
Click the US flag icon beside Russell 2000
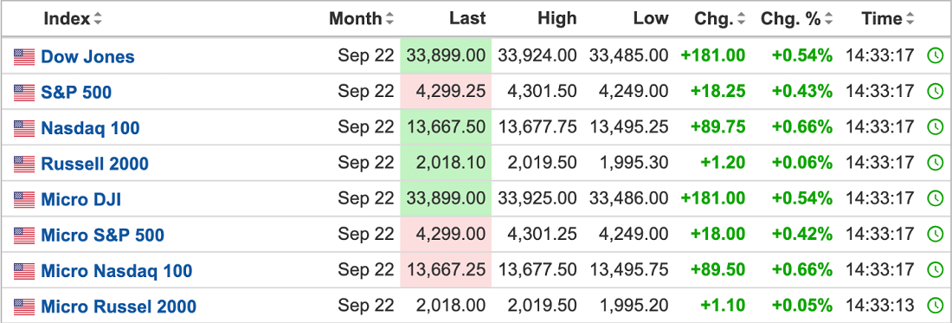coord(24,164)
